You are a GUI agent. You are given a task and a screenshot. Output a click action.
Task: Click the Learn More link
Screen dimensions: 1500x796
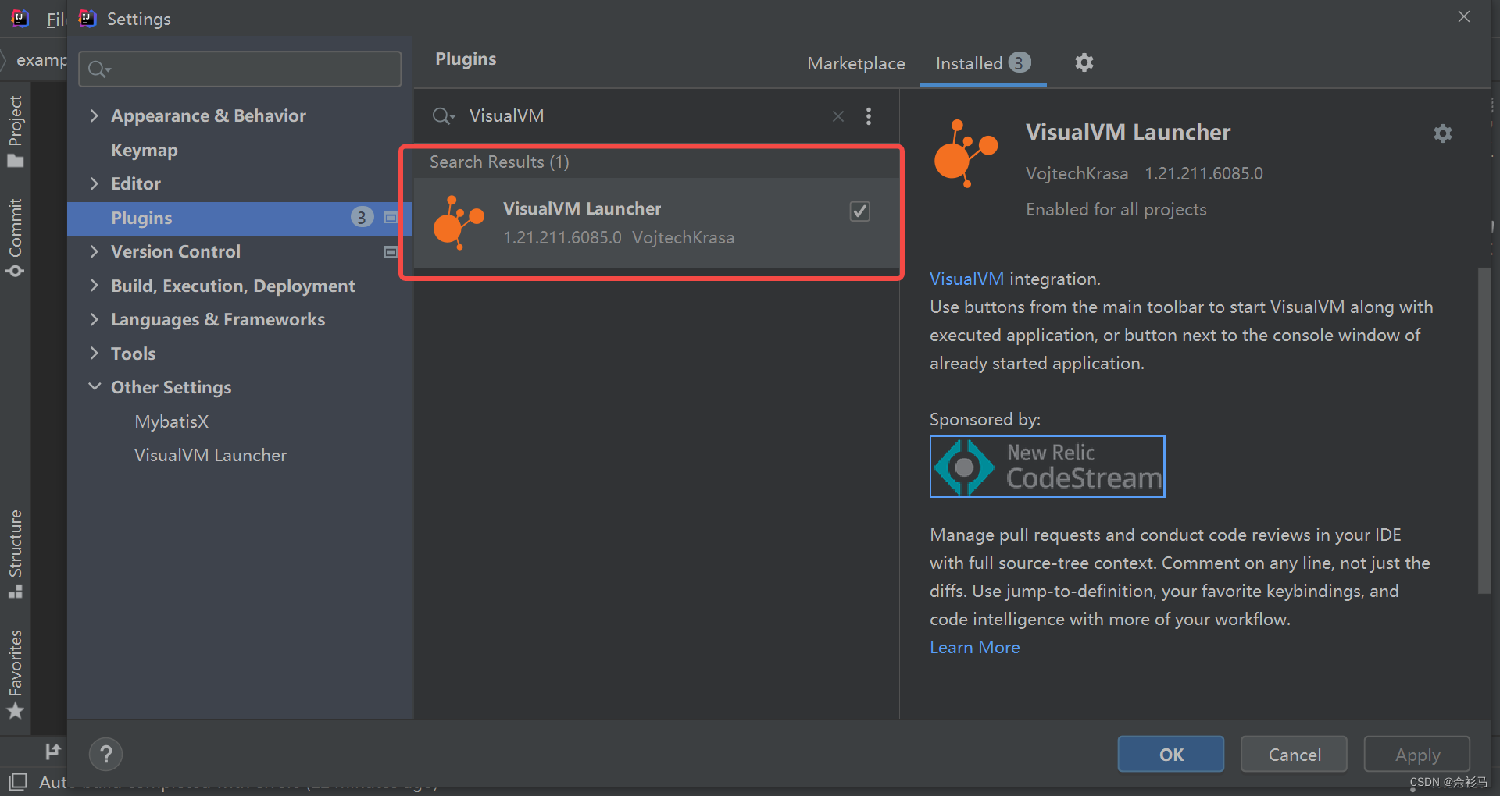coord(974,647)
